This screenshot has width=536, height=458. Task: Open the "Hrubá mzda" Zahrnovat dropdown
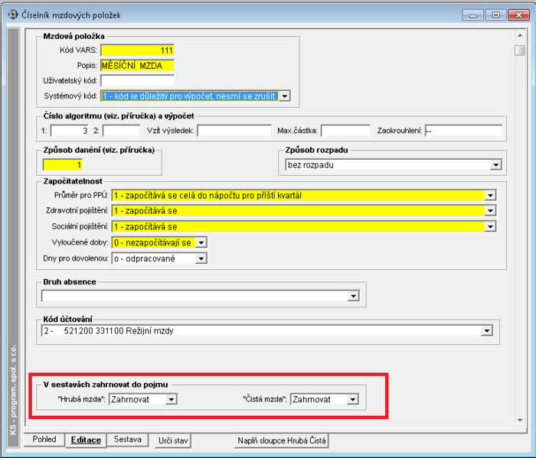pyautogui.click(x=171, y=399)
